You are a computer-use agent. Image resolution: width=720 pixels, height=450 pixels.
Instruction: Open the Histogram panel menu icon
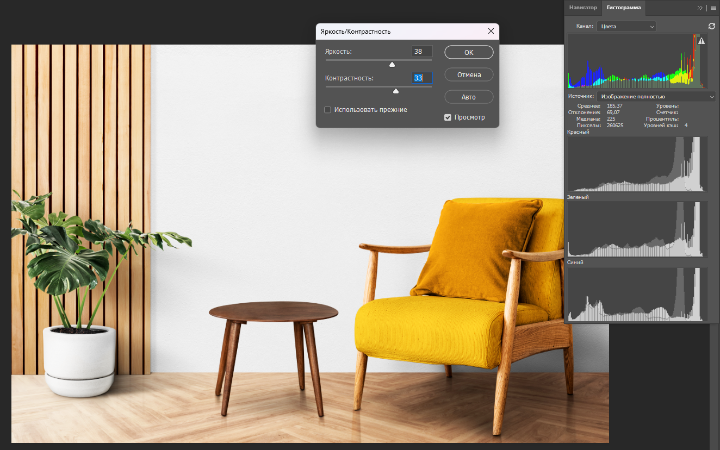point(713,8)
